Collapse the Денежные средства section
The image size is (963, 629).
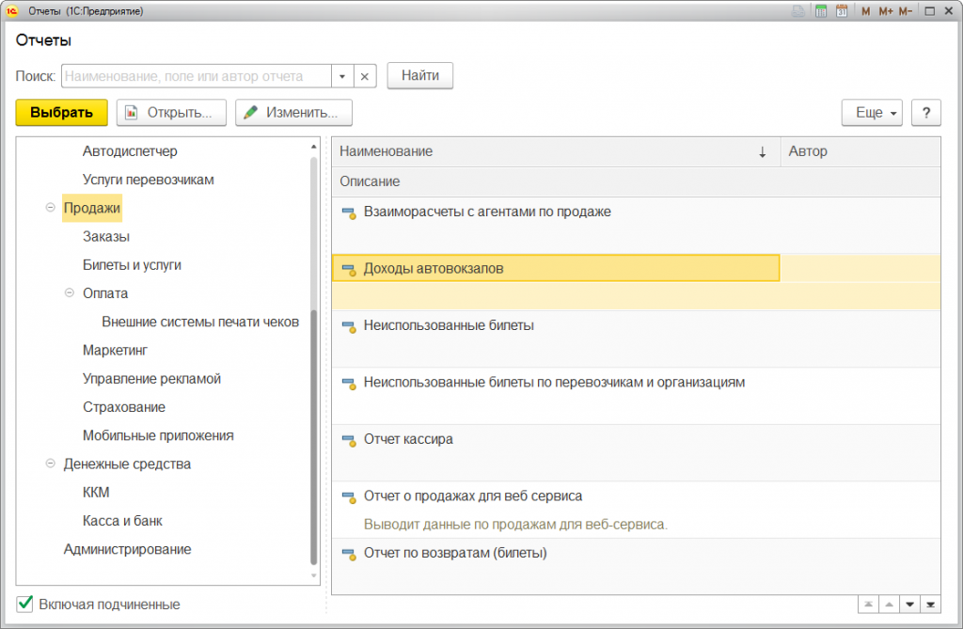coord(50,464)
